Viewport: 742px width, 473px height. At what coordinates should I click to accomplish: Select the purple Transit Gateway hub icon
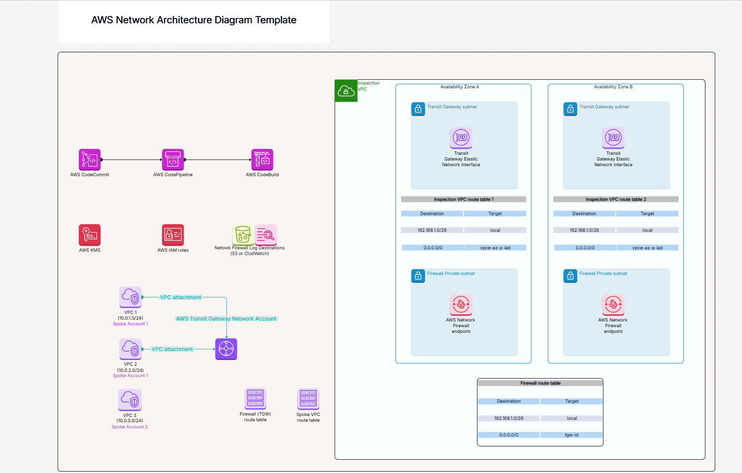226,349
